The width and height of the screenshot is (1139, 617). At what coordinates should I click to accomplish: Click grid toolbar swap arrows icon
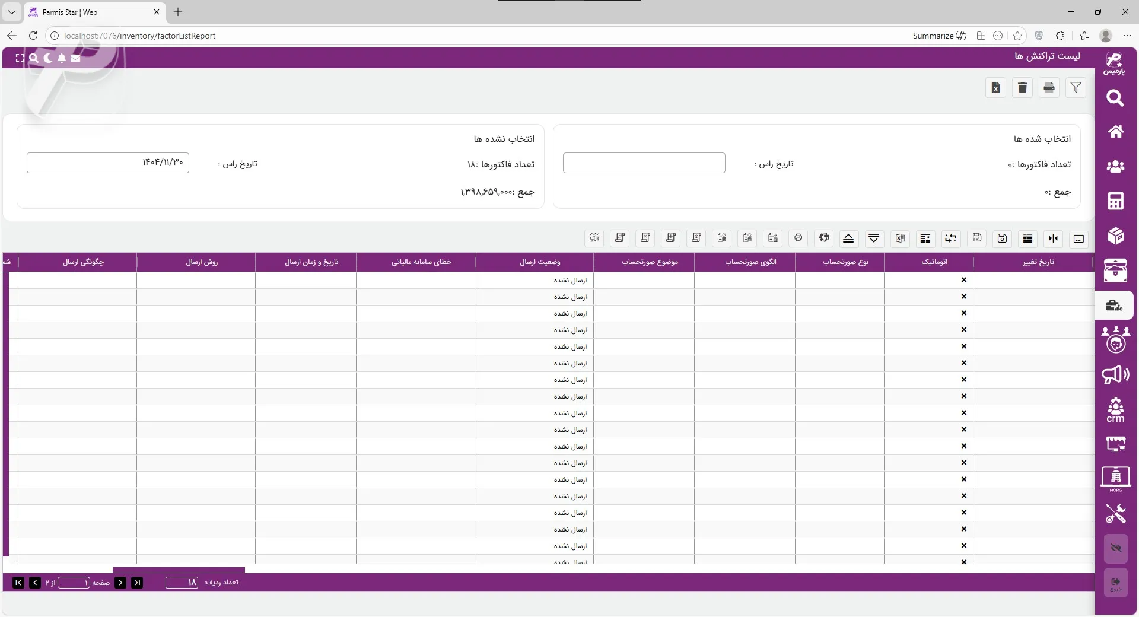pyautogui.click(x=950, y=238)
